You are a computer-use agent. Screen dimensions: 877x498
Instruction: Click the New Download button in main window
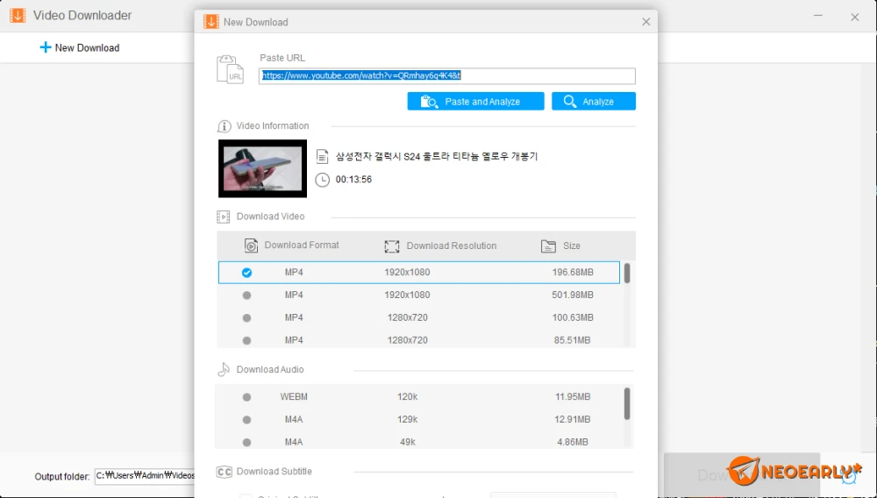[80, 48]
